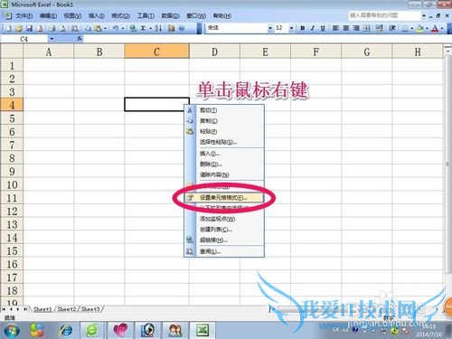
Task: Switch to the Sheet3 tab
Action: [90, 309]
